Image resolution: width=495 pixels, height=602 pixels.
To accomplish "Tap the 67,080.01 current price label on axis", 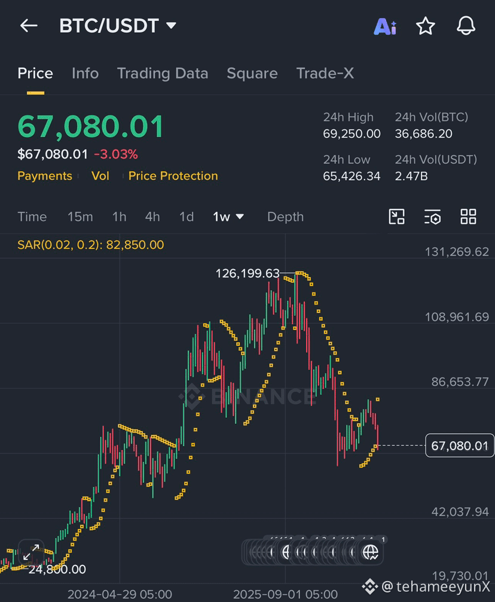I will coord(460,446).
